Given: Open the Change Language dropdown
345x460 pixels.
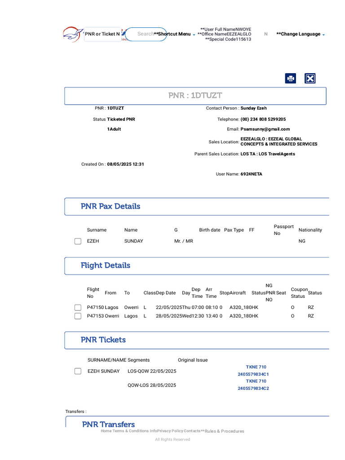Looking at the screenshot, I should click(x=301, y=34).
